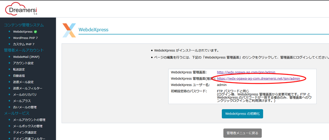Click the WebdeXpress がインストールされています message

click(187, 51)
